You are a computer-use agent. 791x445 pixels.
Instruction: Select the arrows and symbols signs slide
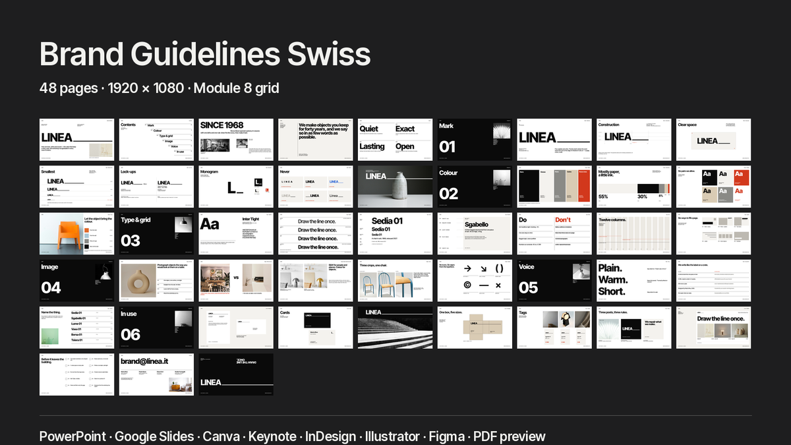pyautogui.click(x=475, y=280)
